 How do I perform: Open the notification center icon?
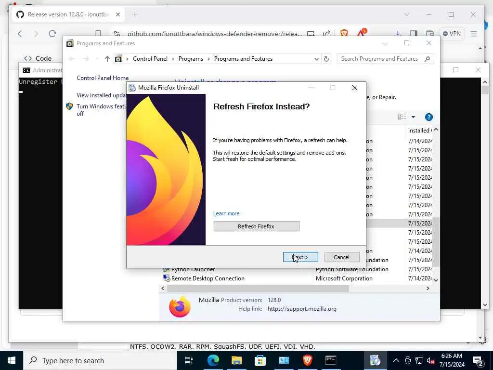(x=478, y=360)
